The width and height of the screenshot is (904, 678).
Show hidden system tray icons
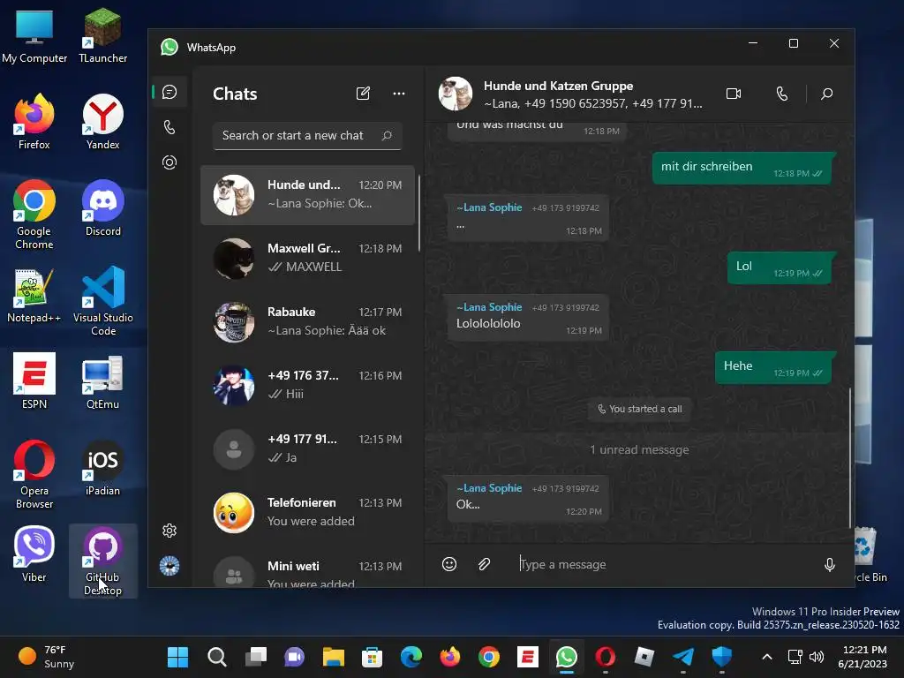767,657
